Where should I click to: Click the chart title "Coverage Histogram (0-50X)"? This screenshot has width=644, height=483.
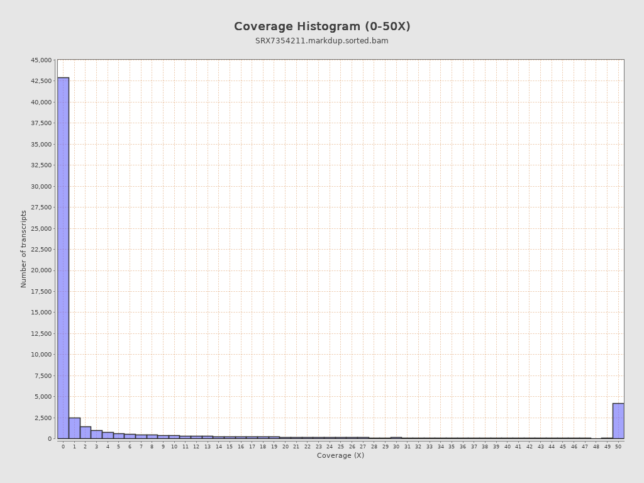322,26
